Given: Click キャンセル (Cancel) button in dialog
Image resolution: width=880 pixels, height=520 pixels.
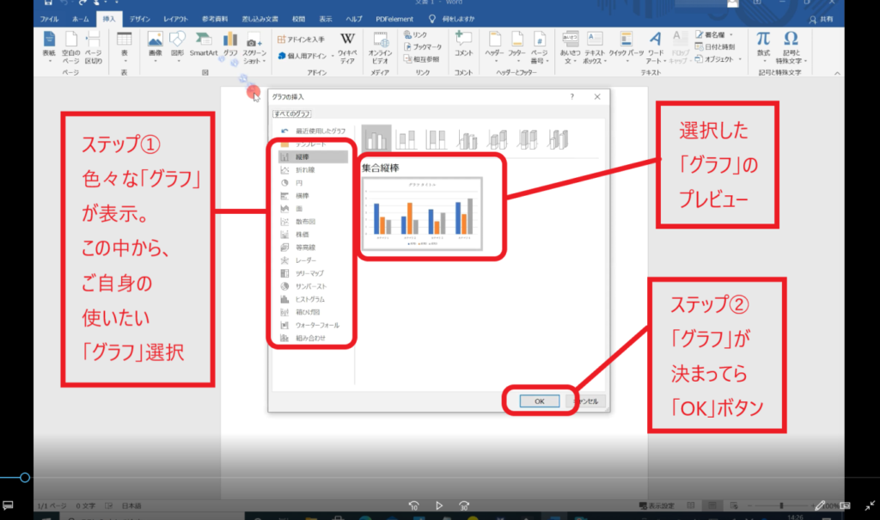Looking at the screenshot, I should 586,401.
